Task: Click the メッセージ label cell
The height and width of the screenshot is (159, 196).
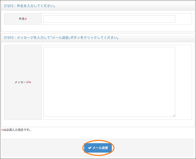Action: point(23,82)
